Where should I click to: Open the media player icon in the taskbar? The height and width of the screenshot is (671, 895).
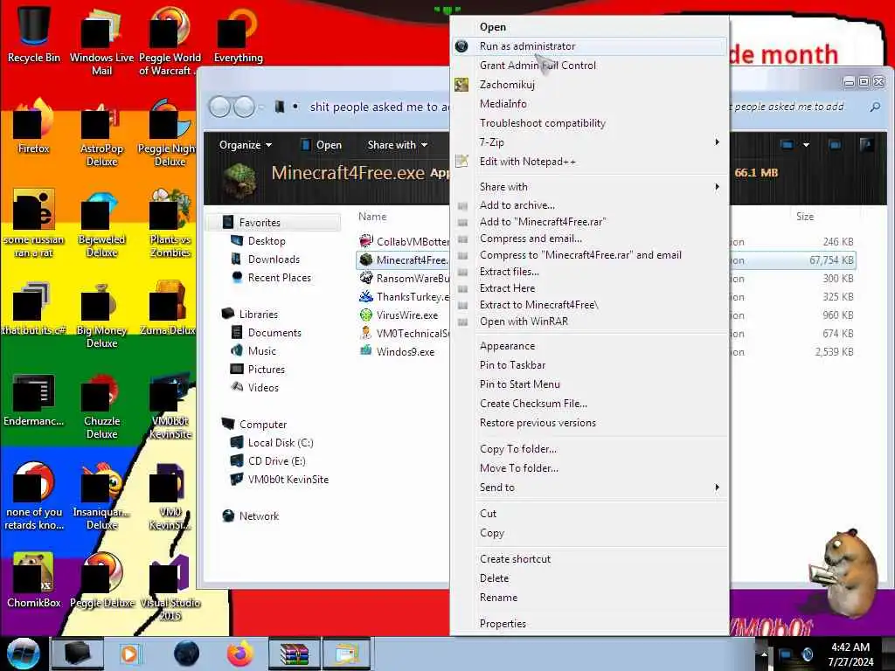tap(130, 654)
